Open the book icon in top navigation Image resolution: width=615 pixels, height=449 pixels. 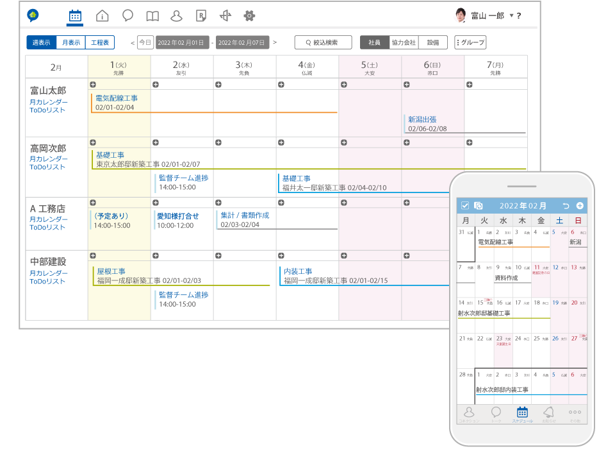(x=152, y=16)
